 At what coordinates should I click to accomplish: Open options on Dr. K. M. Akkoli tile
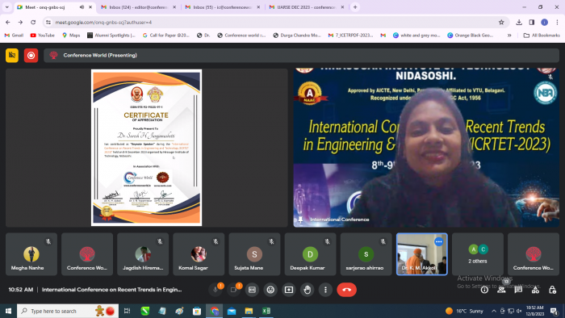pos(438,241)
